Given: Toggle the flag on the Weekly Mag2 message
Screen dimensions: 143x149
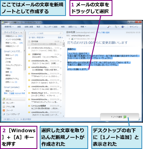Looking at the screenshot, I should point(61,94).
